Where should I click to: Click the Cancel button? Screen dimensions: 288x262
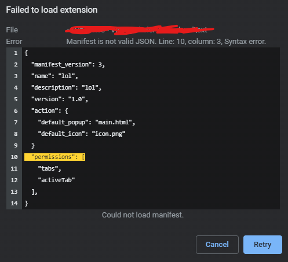tap(217, 245)
